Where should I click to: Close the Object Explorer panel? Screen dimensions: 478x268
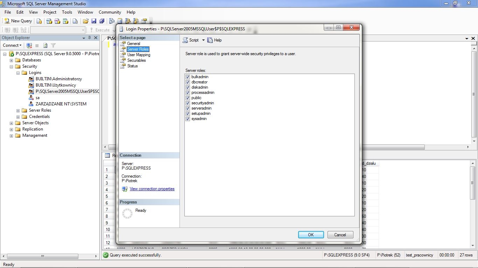coord(96,38)
